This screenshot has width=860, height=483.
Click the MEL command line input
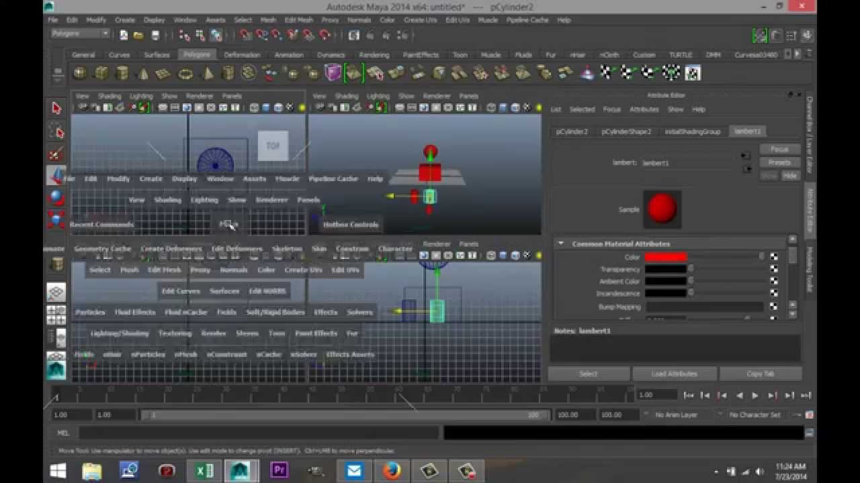coord(258,433)
